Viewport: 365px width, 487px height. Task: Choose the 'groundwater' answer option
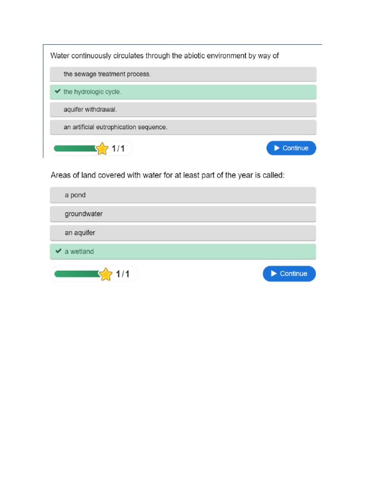(x=84, y=214)
